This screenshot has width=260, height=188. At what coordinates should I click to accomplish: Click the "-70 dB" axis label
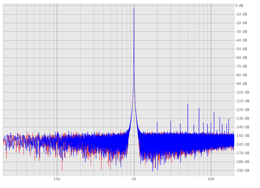pyautogui.click(x=241, y=66)
